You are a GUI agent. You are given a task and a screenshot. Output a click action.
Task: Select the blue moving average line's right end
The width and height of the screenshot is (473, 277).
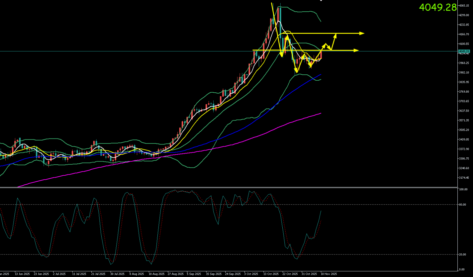click(321, 74)
